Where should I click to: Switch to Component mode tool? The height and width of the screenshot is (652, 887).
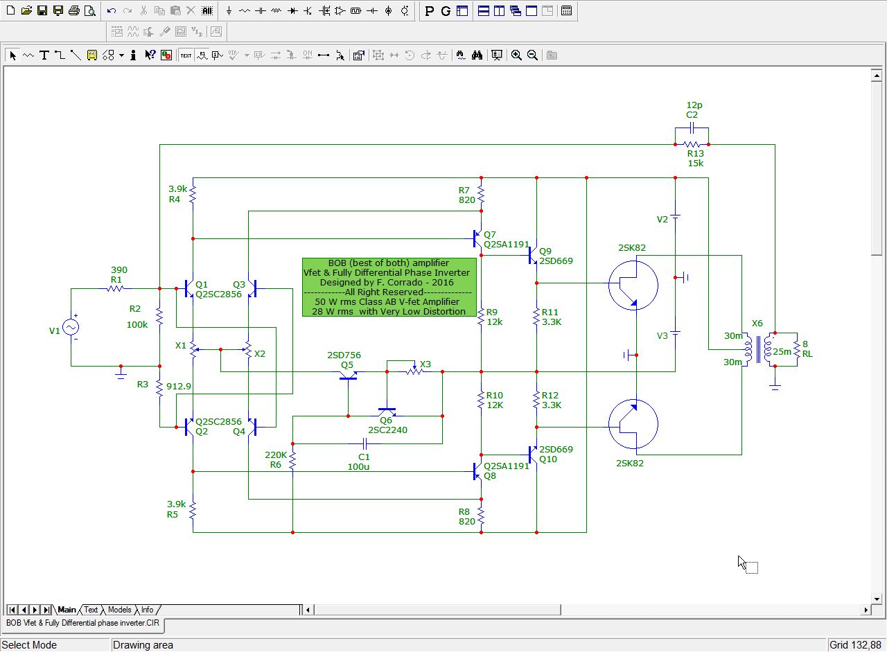(x=28, y=55)
